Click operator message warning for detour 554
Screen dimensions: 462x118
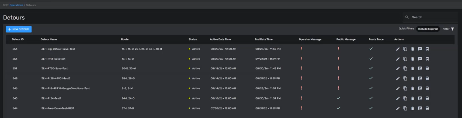pyautogui.click(x=301, y=49)
